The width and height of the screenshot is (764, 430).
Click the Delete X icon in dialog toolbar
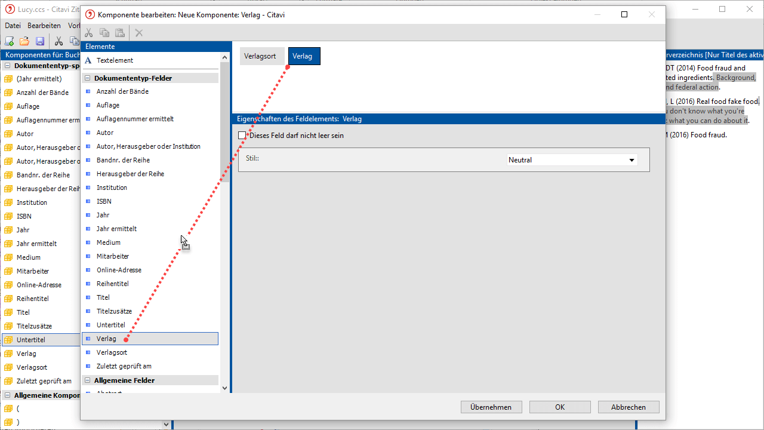139,33
